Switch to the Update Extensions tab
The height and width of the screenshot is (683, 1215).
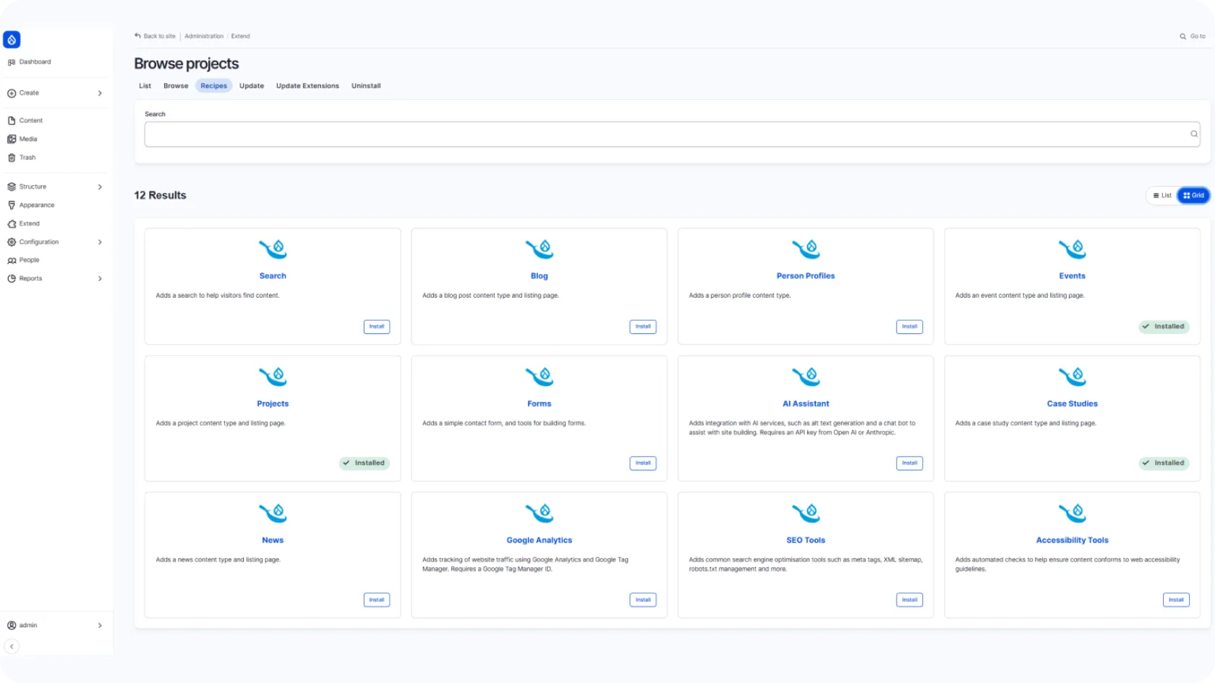(307, 86)
